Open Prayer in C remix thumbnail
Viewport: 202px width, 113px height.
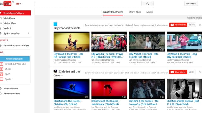tap(109, 42)
